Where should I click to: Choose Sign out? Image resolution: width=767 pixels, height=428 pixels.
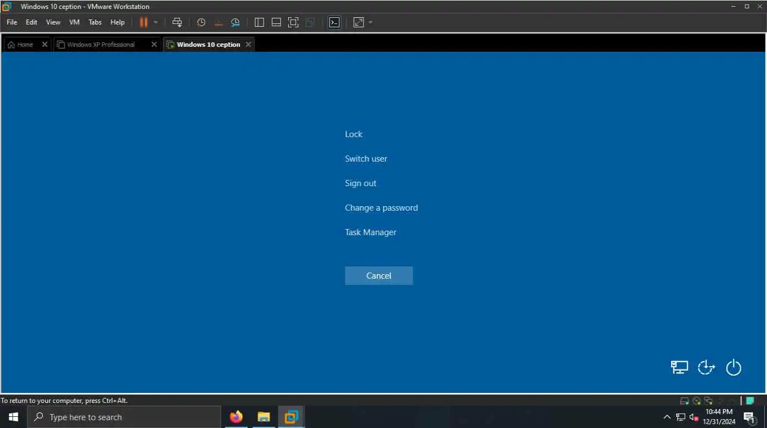tap(361, 183)
